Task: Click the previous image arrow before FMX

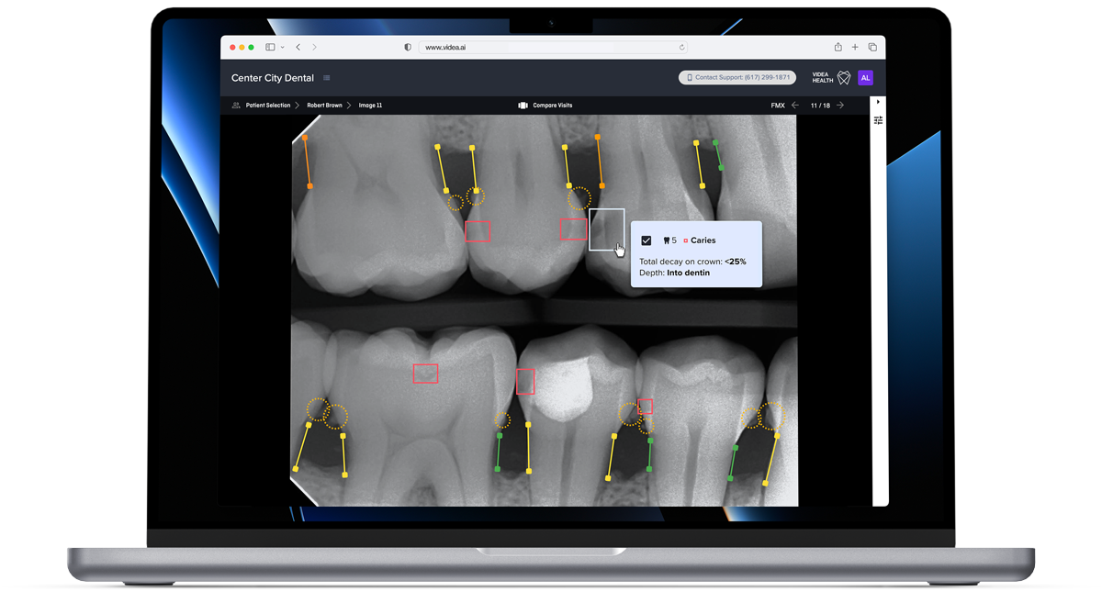Action: point(794,105)
